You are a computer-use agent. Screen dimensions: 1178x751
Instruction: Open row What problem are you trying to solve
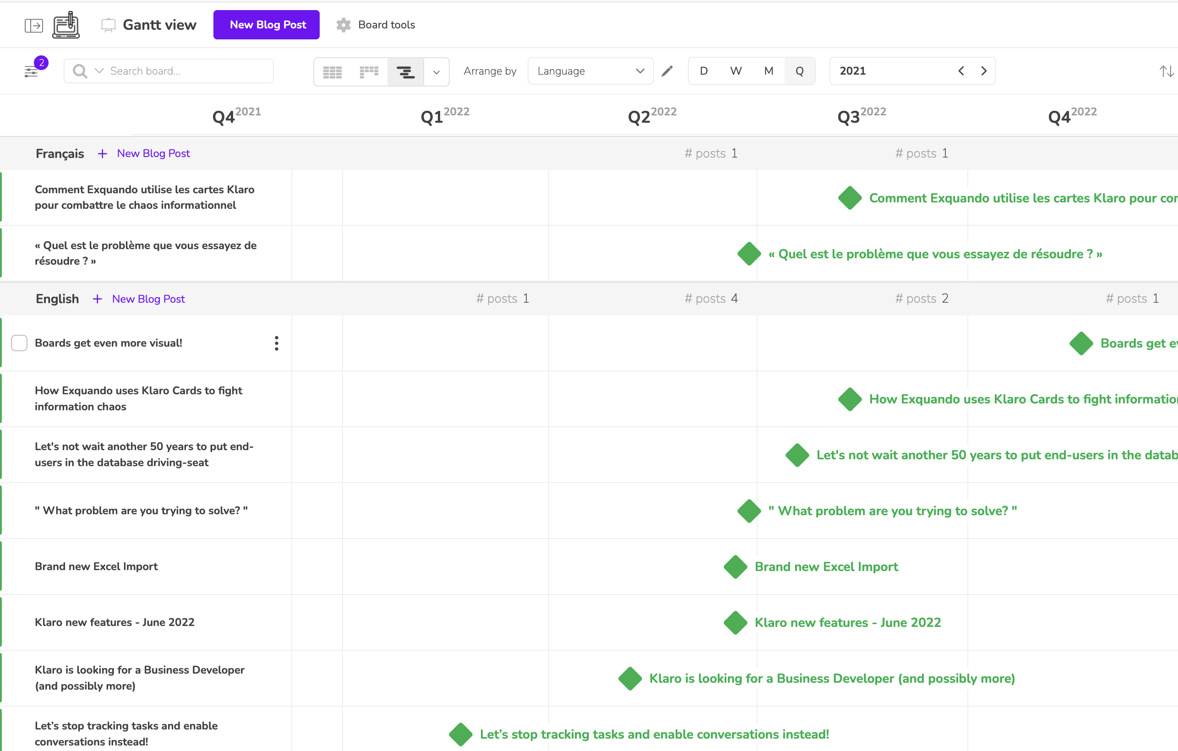tap(146, 510)
